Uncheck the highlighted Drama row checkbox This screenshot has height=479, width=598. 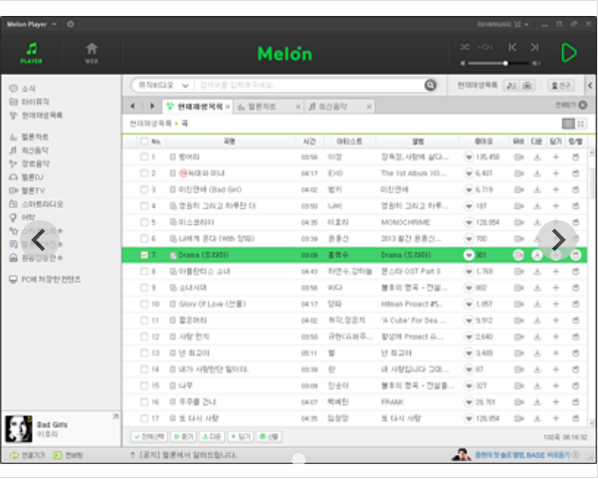[144, 255]
